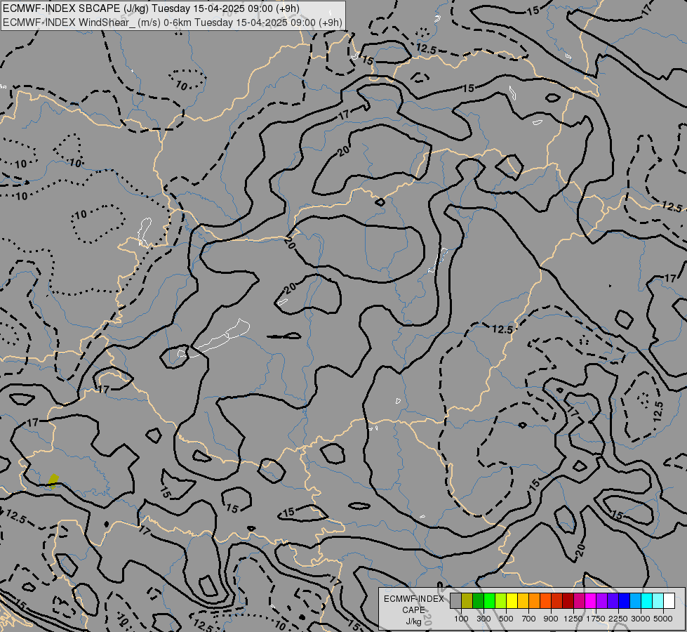Click the "500" legend tick label
This screenshot has height=632, width=687.
coord(506,619)
